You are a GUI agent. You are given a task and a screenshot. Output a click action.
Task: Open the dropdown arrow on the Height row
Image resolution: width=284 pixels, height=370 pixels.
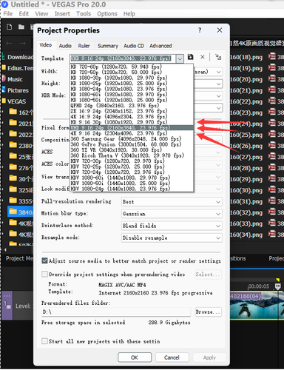(x=218, y=84)
